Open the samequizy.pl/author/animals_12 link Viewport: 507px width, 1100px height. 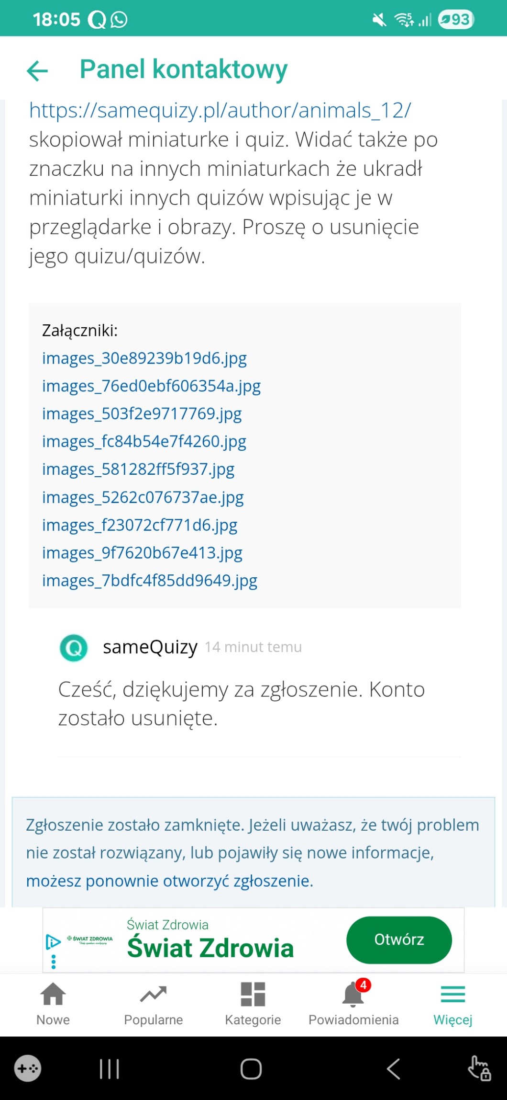(220, 111)
